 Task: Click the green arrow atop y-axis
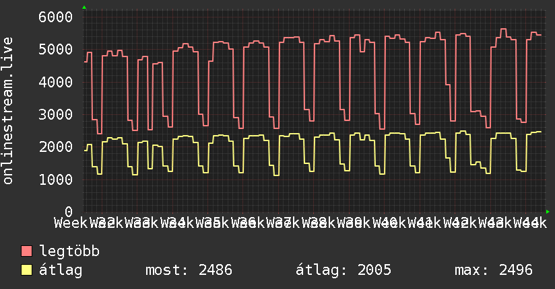click(x=84, y=7)
